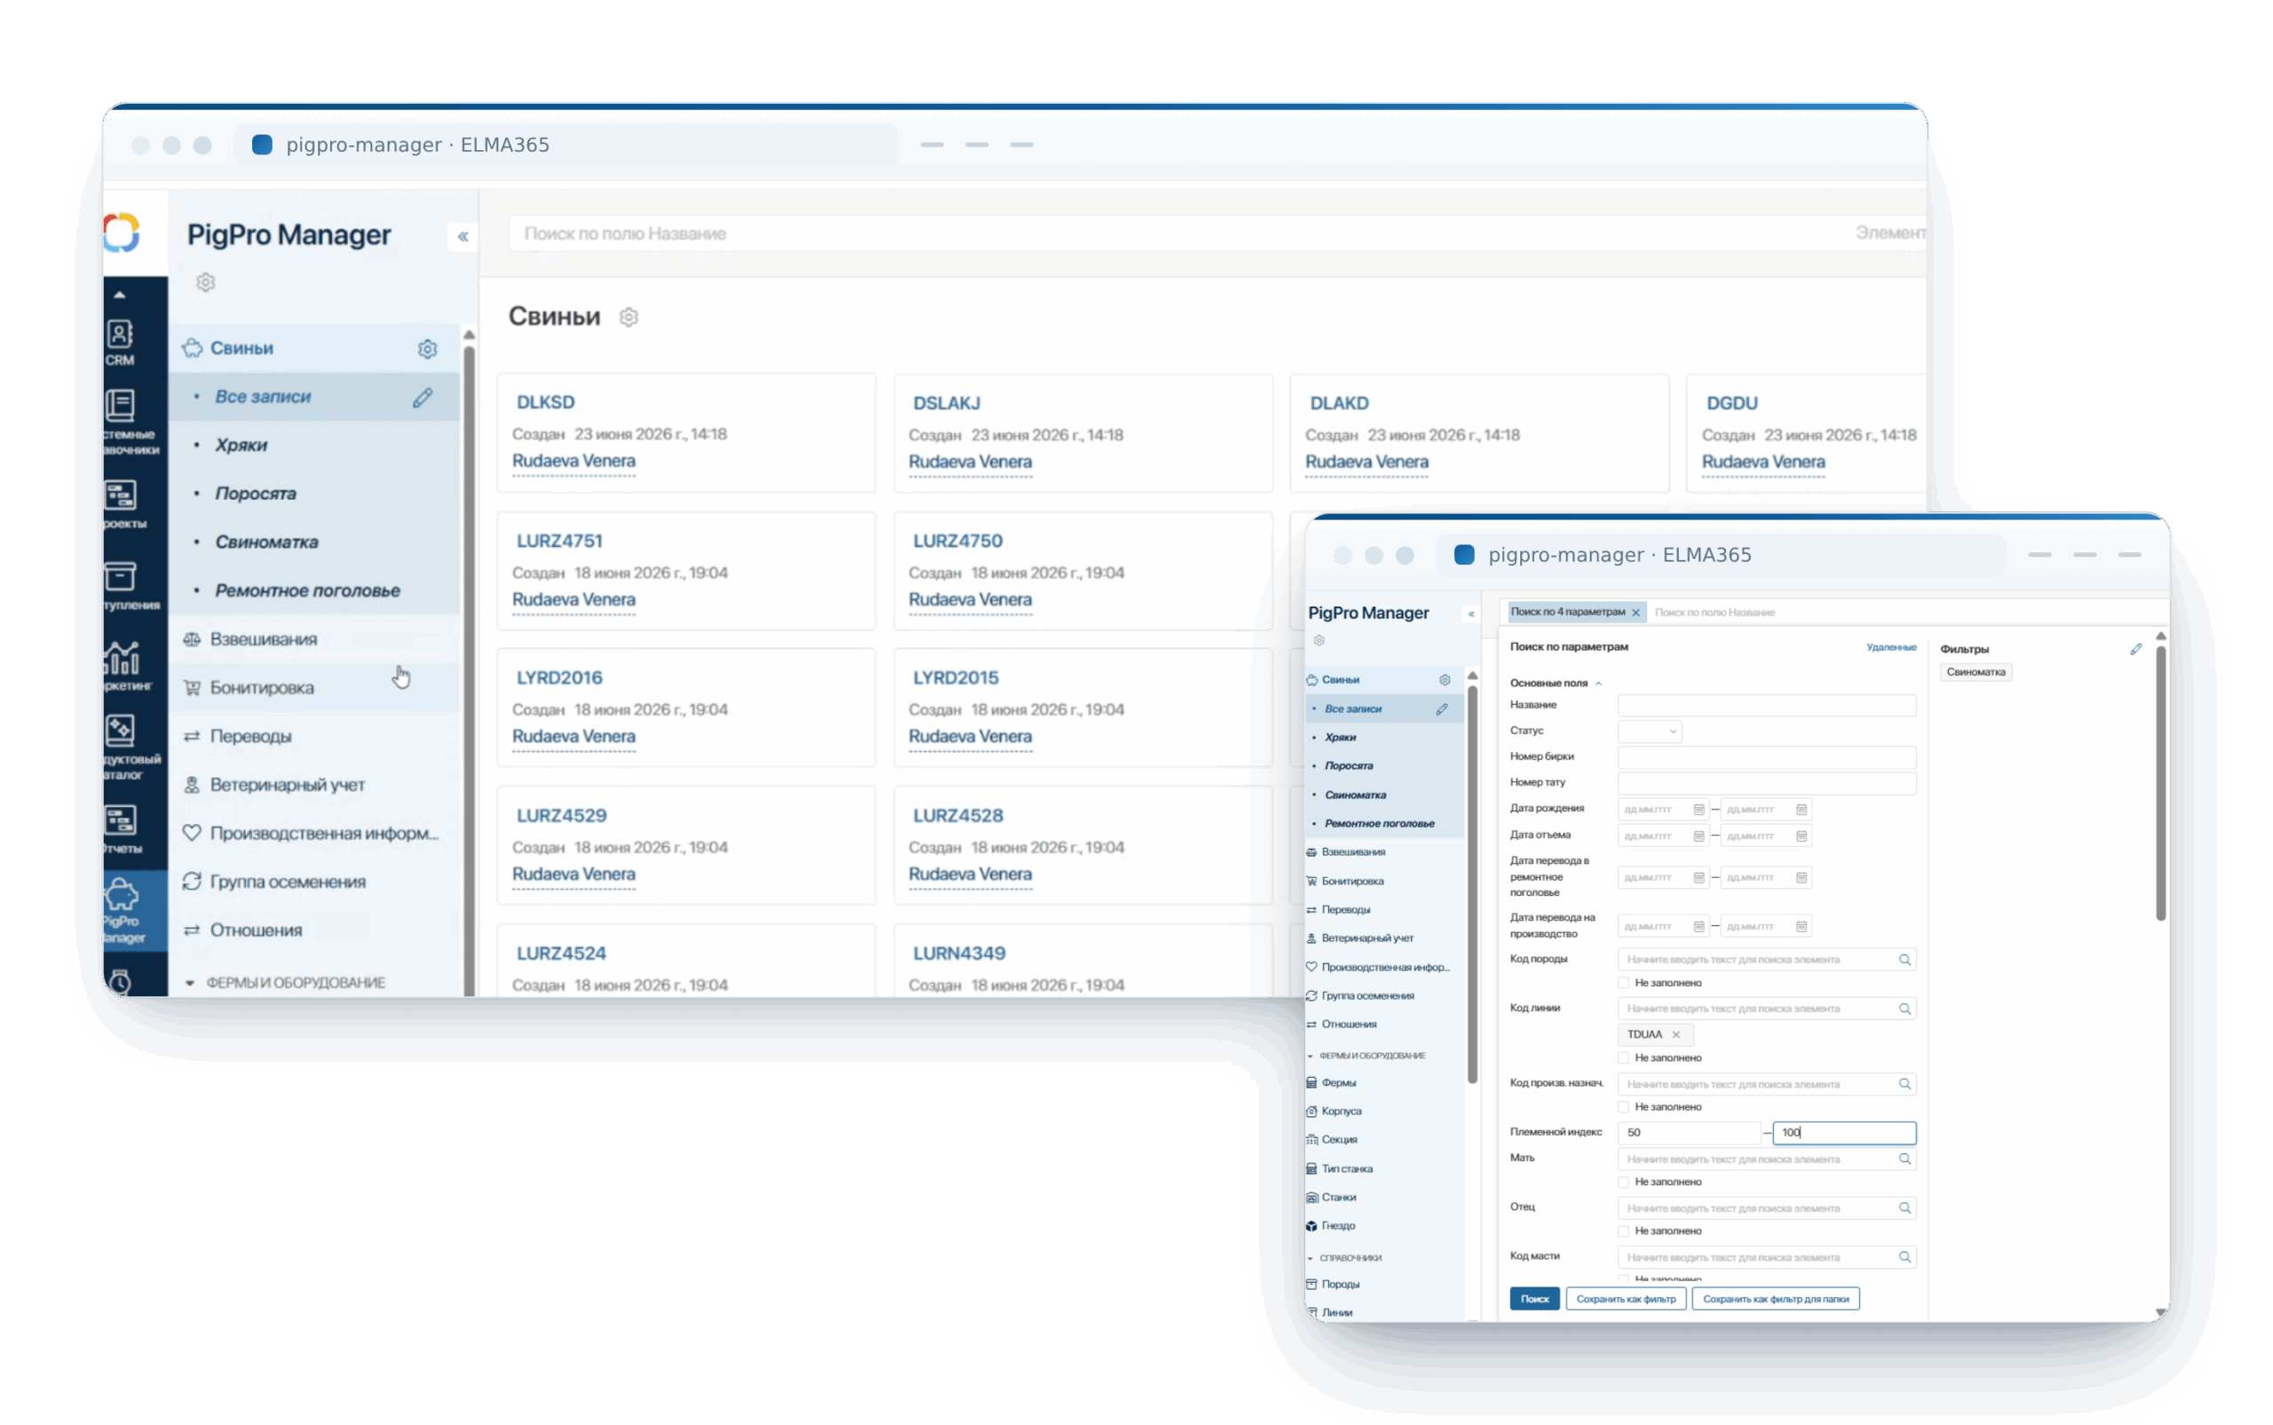Click the ELMA365 logo in the back window
The image size is (2273, 1425).
(x=122, y=233)
